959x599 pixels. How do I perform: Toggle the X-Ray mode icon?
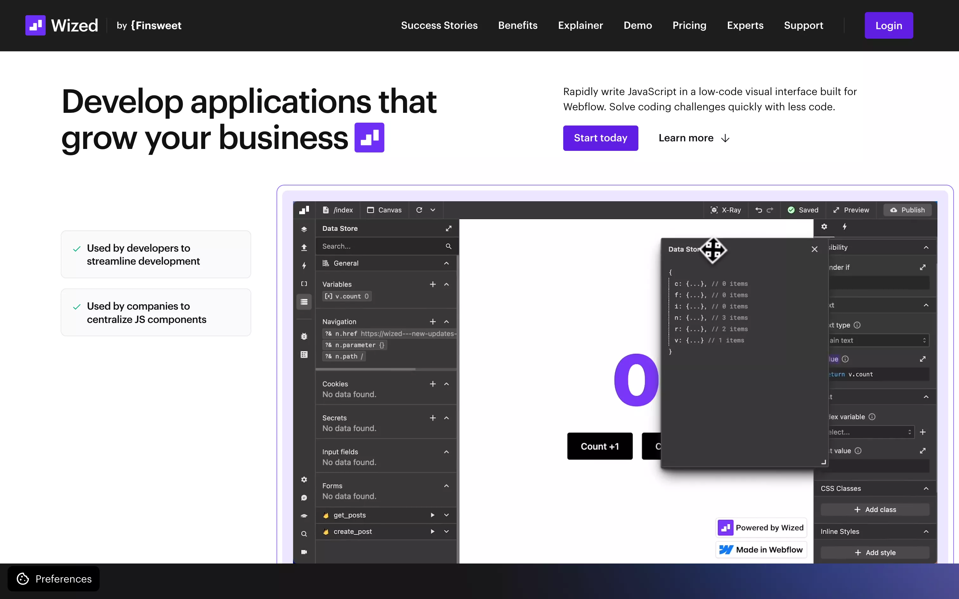tap(714, 210)
